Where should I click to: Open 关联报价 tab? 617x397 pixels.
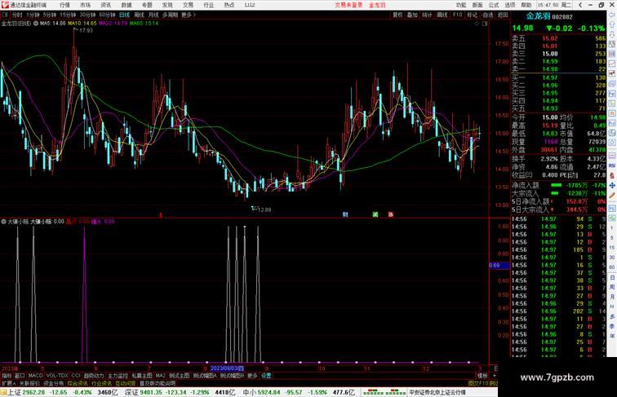(x=29, y=383)
